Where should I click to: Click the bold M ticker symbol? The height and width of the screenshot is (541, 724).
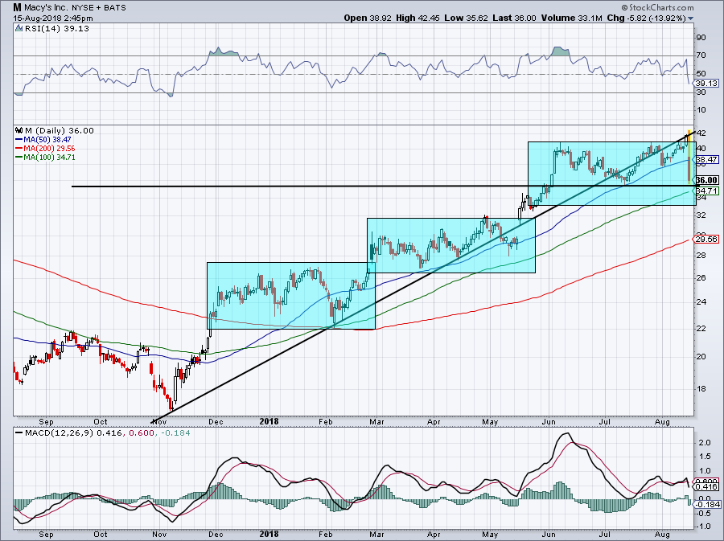pyautogui.click(x=17, y=7)
